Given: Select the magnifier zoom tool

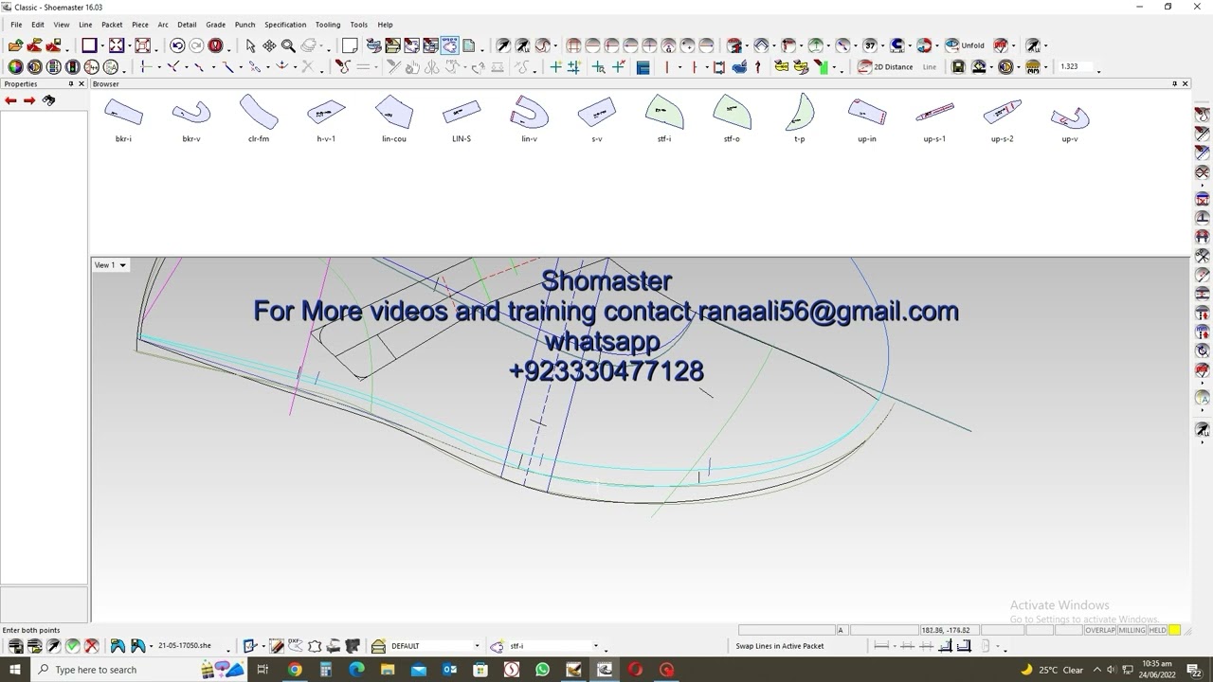Looking at the screenshot, I should [288, 45].
